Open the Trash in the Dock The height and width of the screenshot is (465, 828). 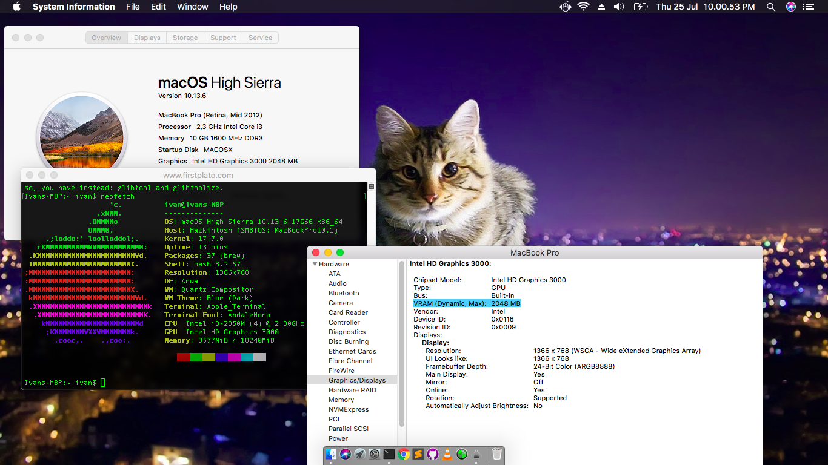(x=497, y=454)
